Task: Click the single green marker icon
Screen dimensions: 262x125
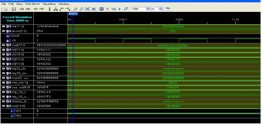Action: pyautogui.click(x=49, y=9)
